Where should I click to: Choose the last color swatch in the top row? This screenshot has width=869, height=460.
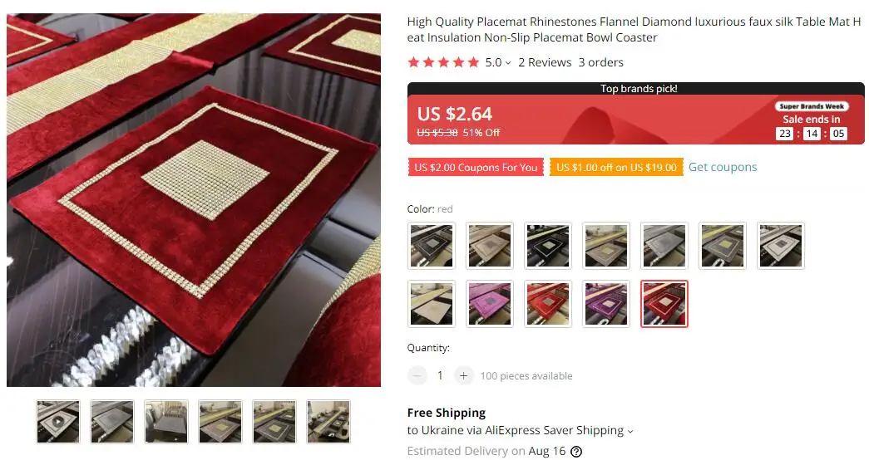tap(780, 246)
